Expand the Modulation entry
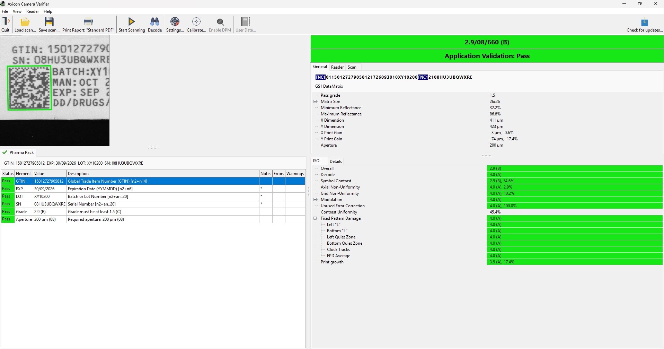Viewport: 664px width, 349px height. (x=316, y=200)
